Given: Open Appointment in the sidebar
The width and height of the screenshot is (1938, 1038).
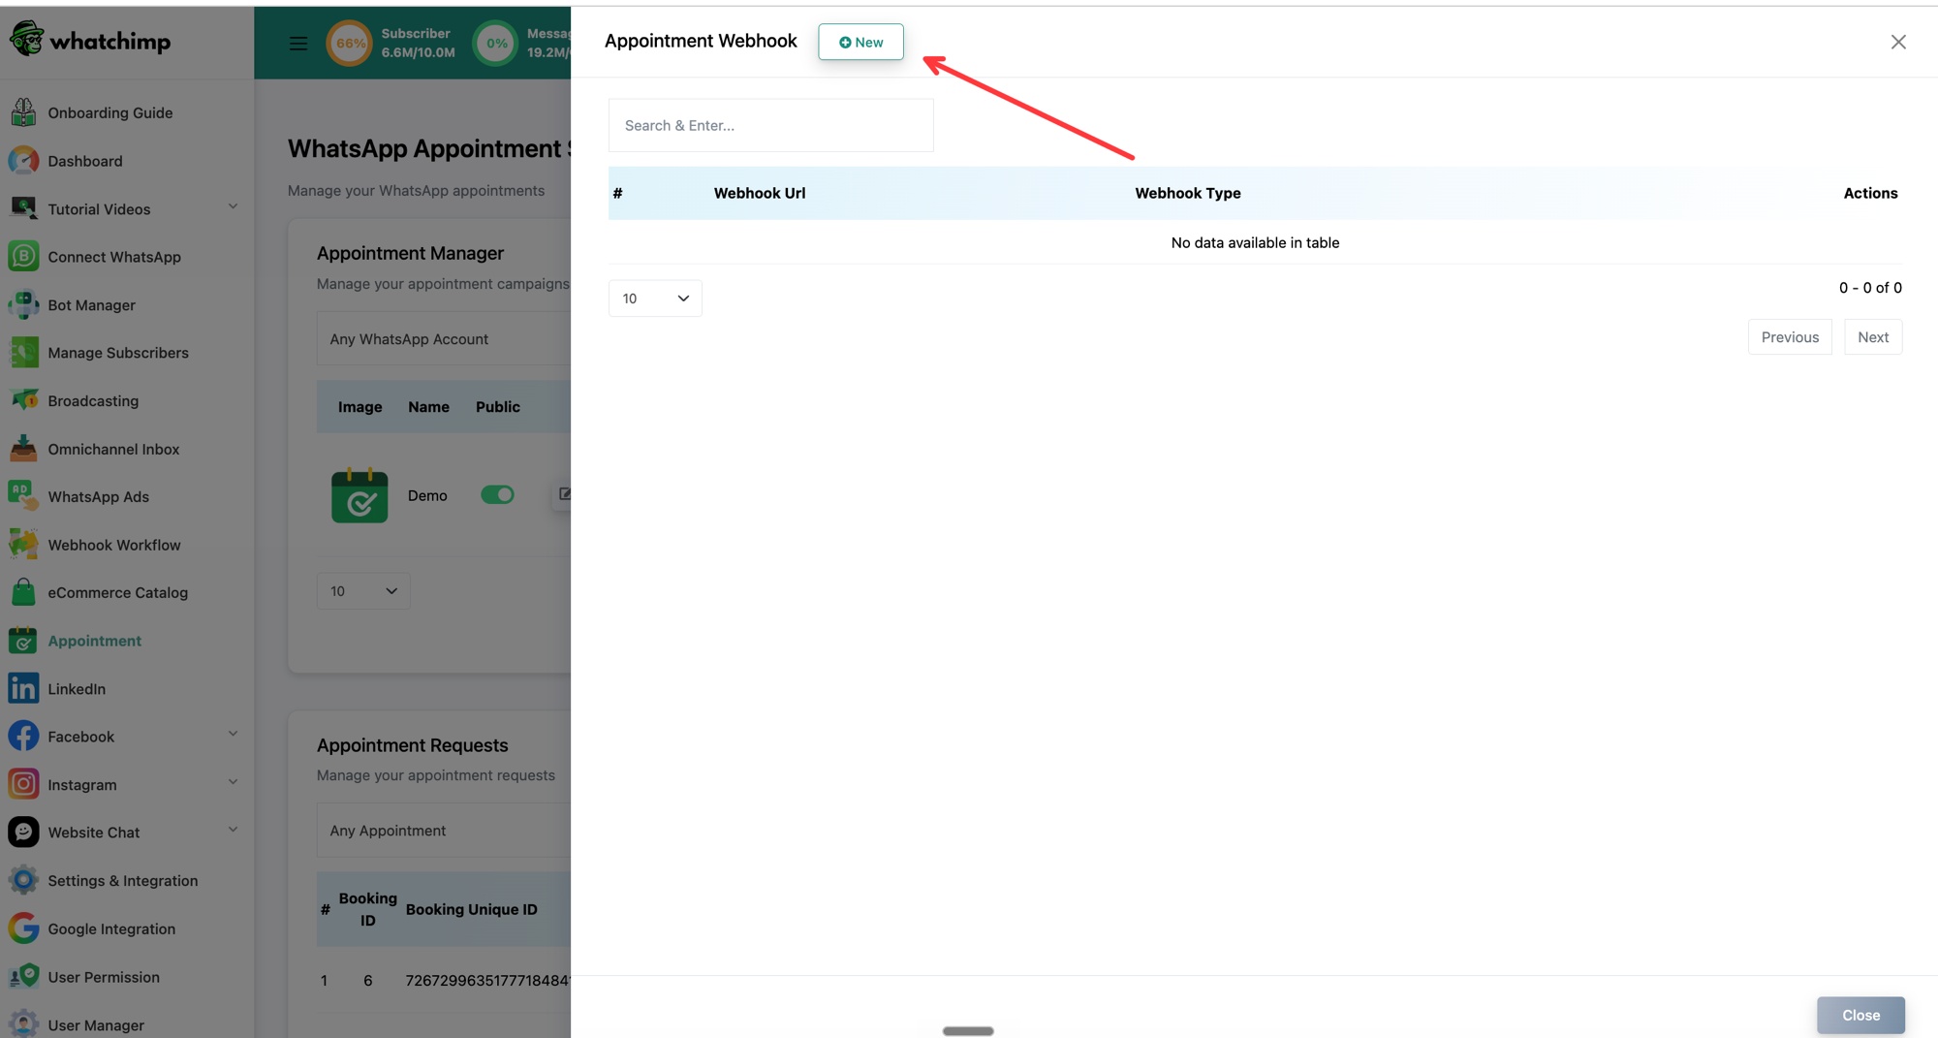Looking at the screenshot, I should coord(94,641).
